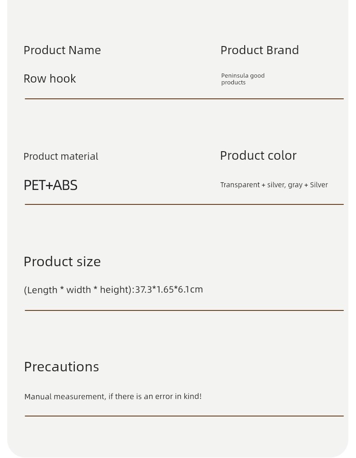Select the Row hook text
The height and width of the screenshot is (458, 356).
[x=50, y=79]
